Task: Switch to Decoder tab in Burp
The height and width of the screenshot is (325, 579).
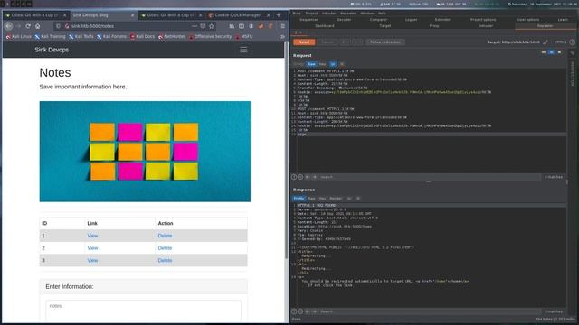Action: click(x=344, y=20)
